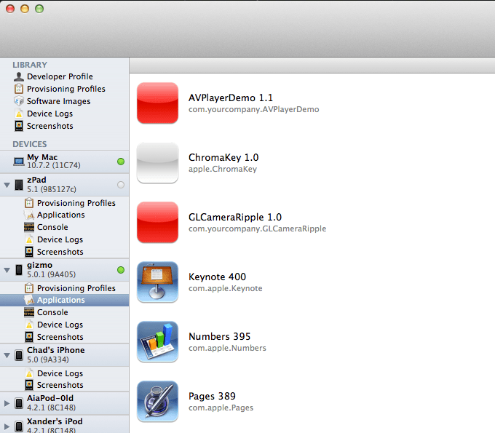The height and width of the screenshot is (433, 495).
Task: Open Device Logs under Chad's iPhone
Action: 60,373
